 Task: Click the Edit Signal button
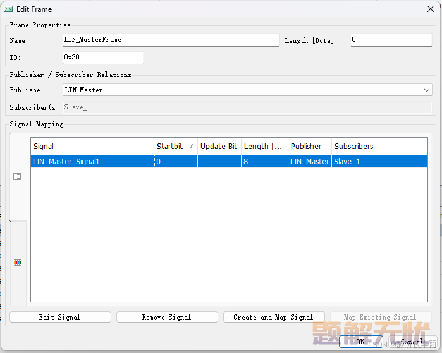60,317
